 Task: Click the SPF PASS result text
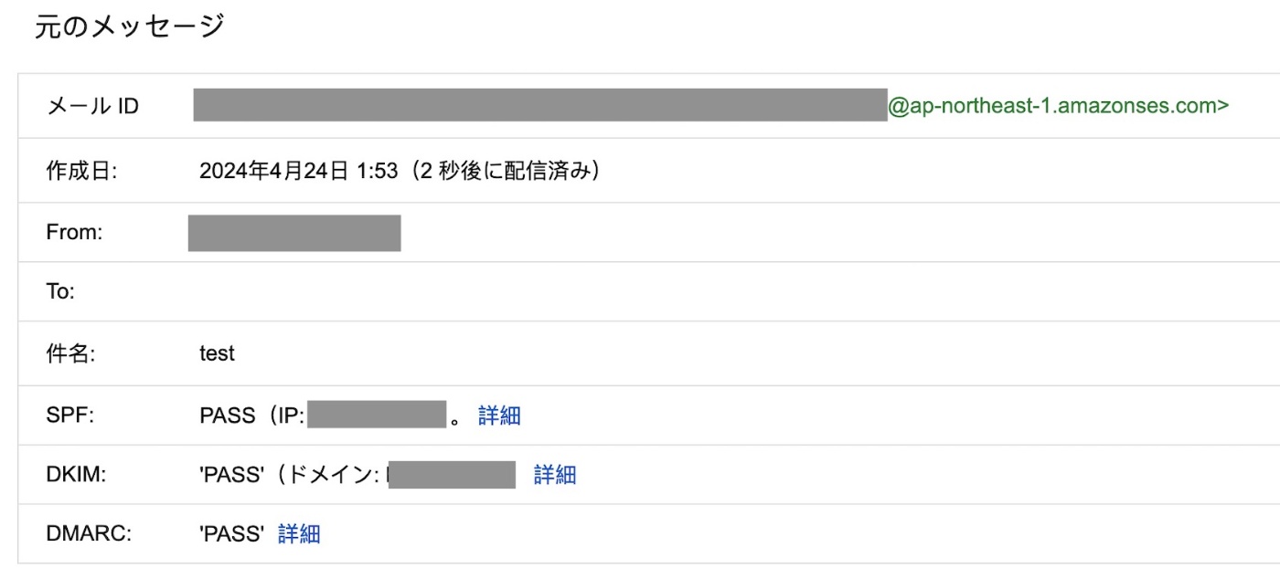coord(227,416)
